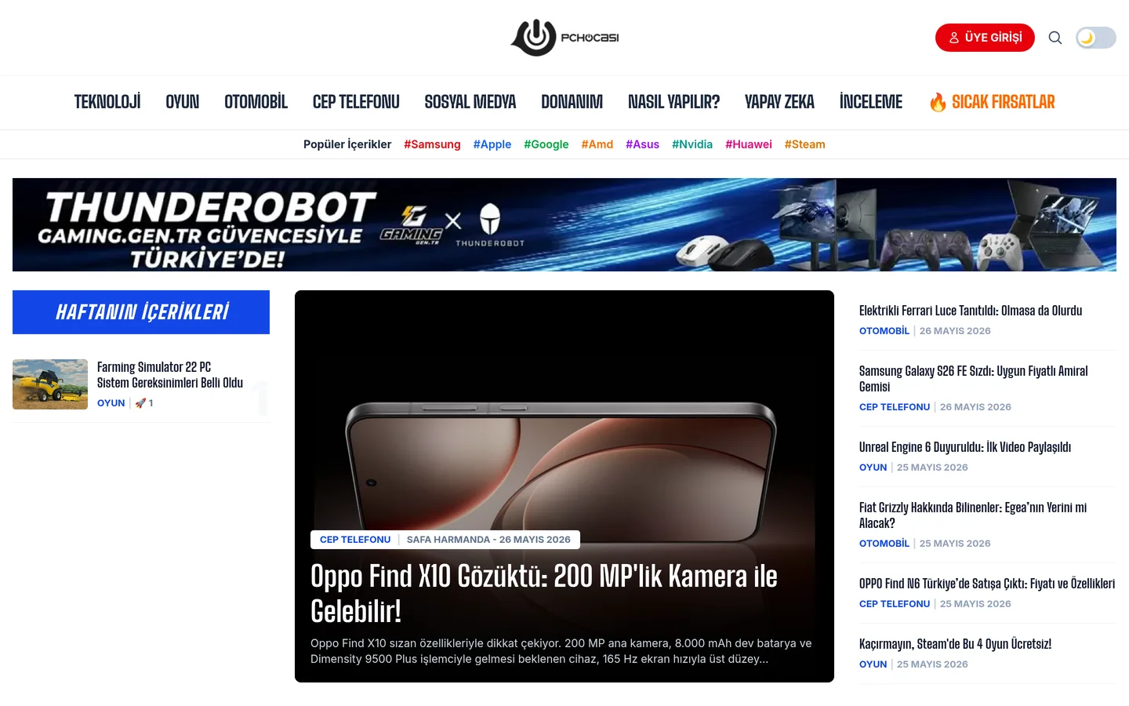Click the 25 MAYIS 2026 date under Unreal Engine 6
This screenshot has height=706, width=1129.
(932, 468)
